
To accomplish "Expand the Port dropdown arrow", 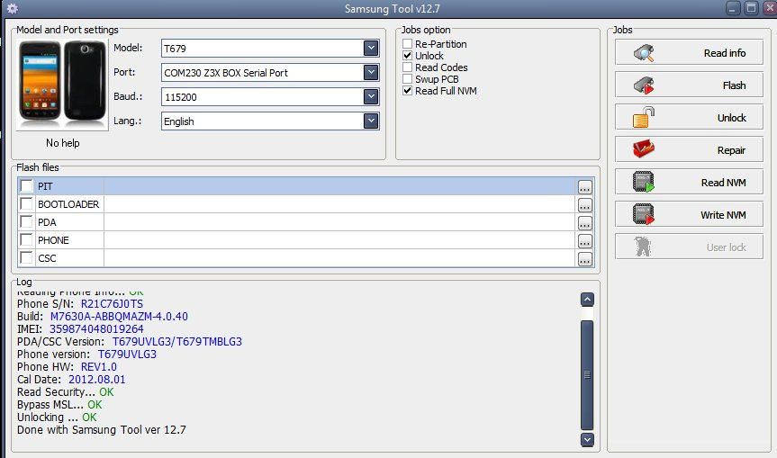I will (x=371, y=72).
